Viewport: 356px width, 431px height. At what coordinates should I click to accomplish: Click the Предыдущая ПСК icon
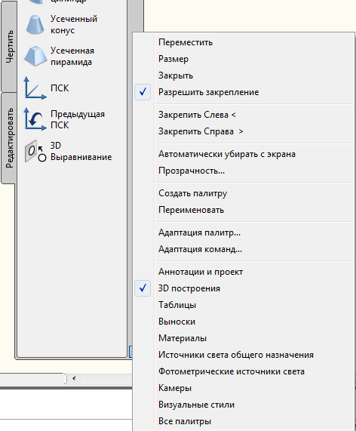[x=35, y=119]
